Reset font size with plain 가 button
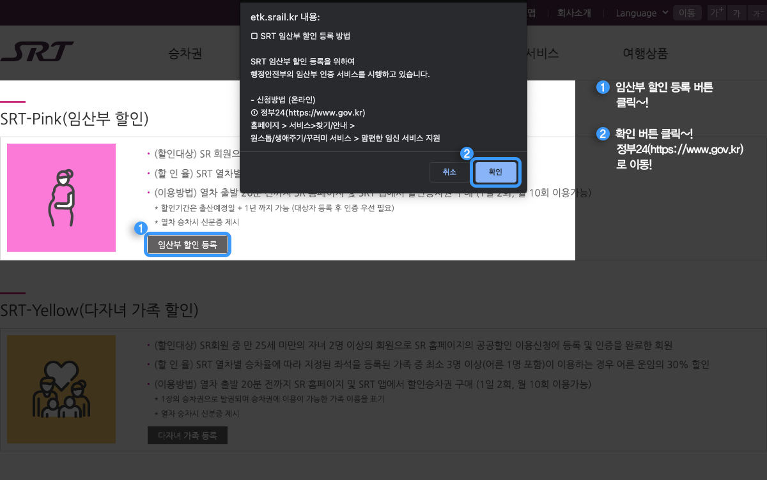The image size is (767, 480). coord(737,13)
